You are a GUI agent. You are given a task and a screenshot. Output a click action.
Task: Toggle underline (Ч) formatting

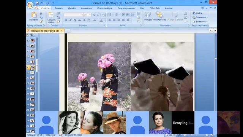(75, 20)
